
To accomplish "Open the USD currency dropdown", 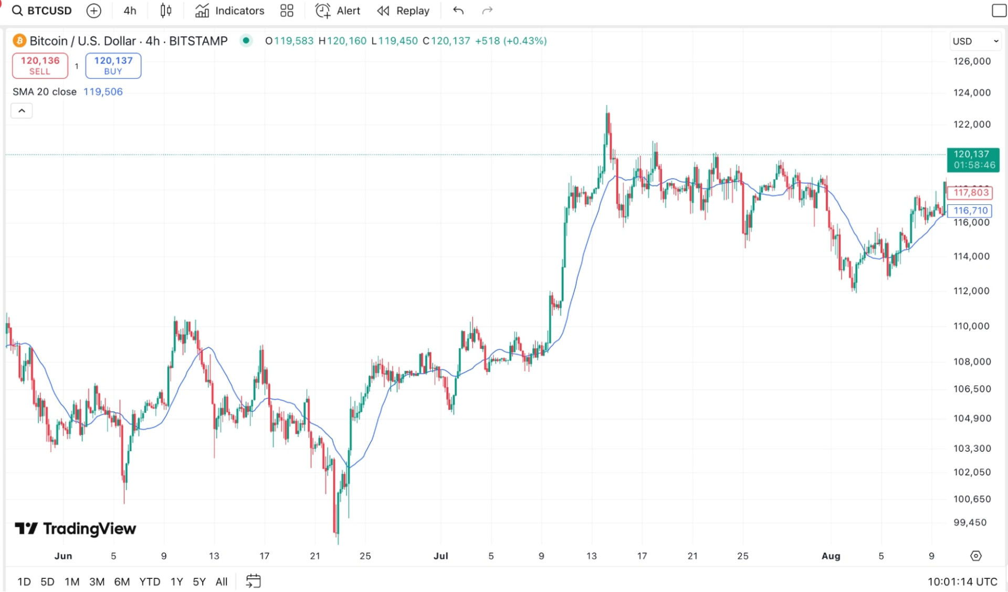I will point(975,41).
